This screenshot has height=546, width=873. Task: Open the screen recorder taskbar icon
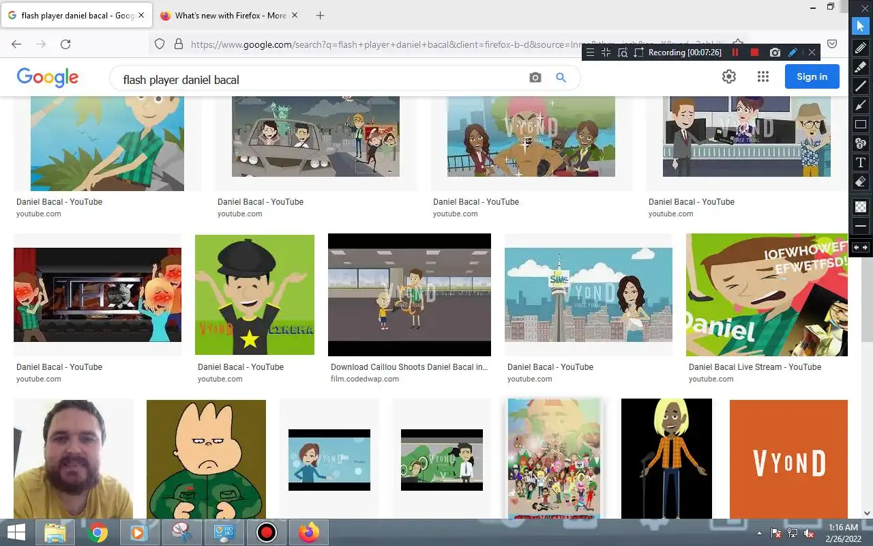(x=266, y=532)
